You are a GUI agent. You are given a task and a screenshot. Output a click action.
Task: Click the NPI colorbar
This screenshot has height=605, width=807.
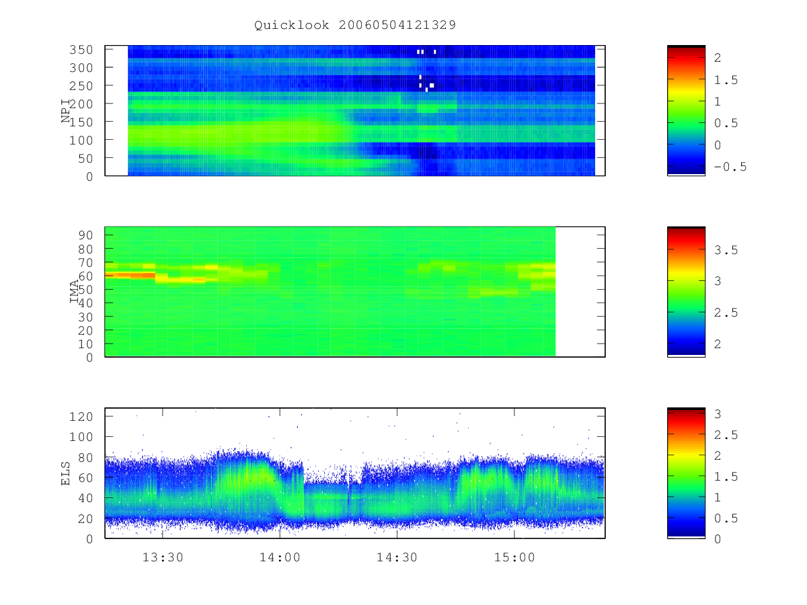tap(686, 110)
